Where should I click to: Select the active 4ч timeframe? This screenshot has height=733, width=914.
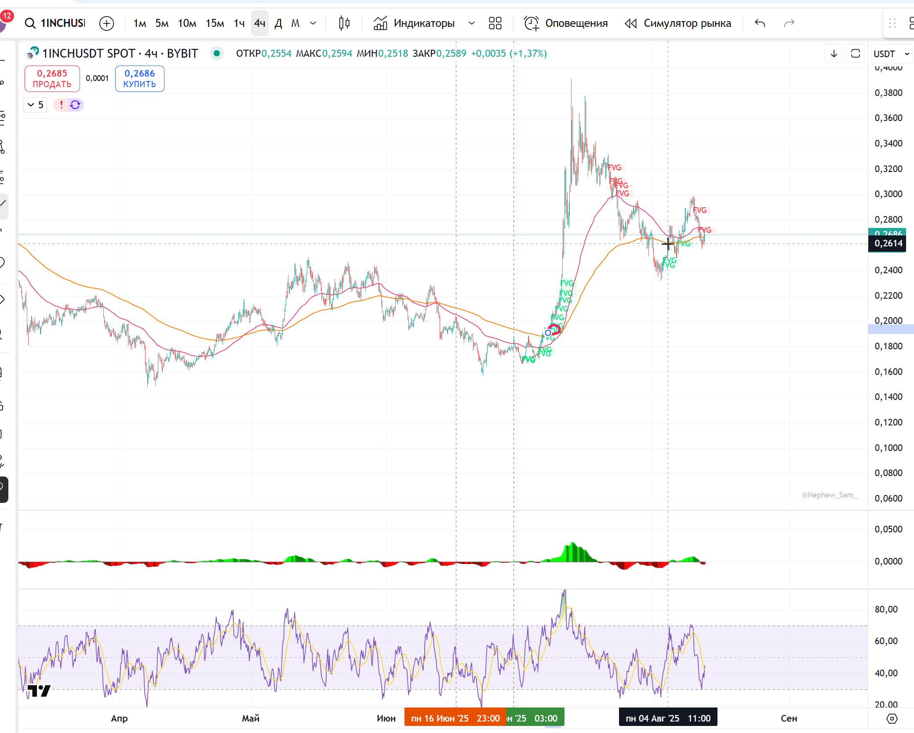point(259,23)
